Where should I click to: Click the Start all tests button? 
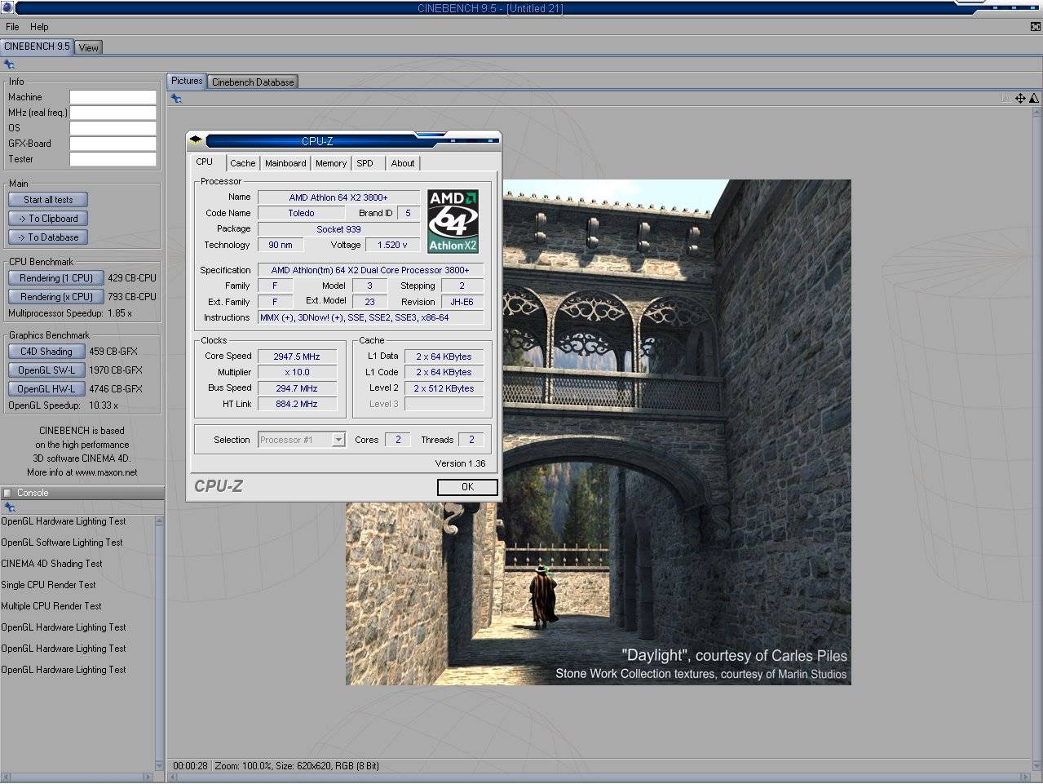coord(48,200)
